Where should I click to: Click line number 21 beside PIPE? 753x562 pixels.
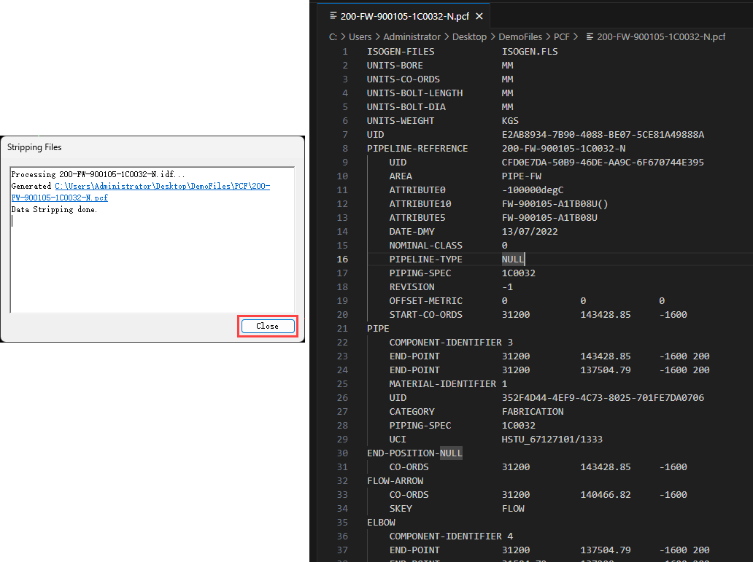[x=342, y=329]
